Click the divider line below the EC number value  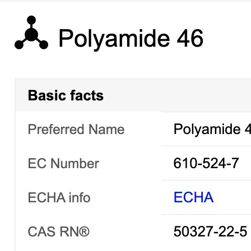click(x=206, y=180)
